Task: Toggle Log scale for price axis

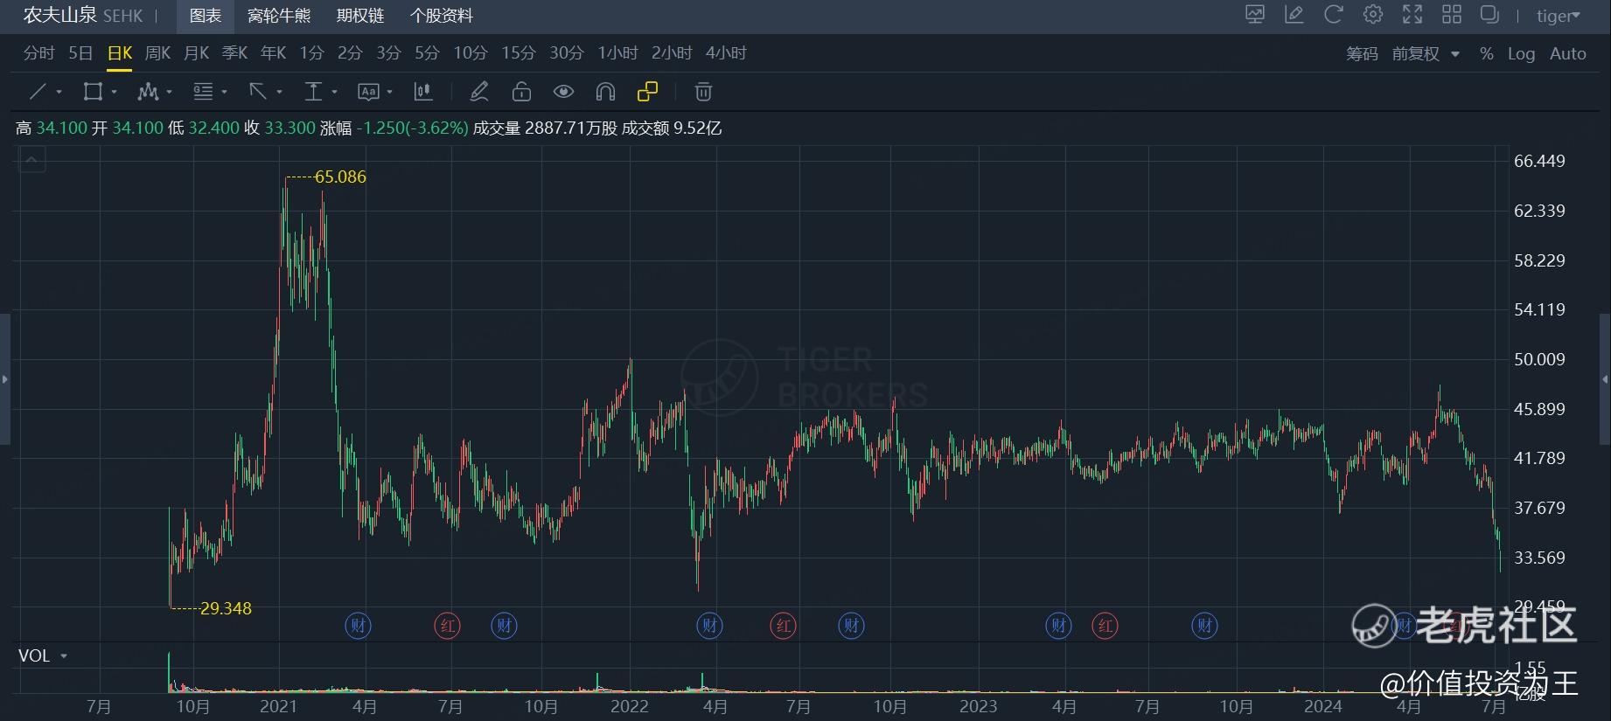Action: (1521, 53)
